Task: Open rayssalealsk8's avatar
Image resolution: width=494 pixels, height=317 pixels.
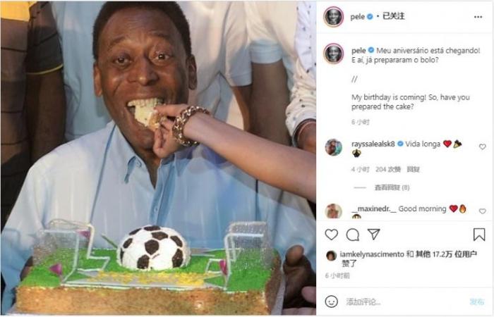Action: pos(333,147)
